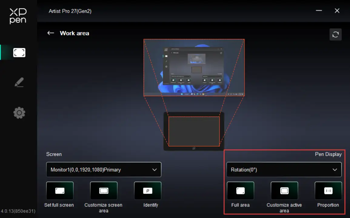Open the gear Settings sidebar tab
Image resolution: width=350 pixels, height=218 pixels.
coord(19,113)
